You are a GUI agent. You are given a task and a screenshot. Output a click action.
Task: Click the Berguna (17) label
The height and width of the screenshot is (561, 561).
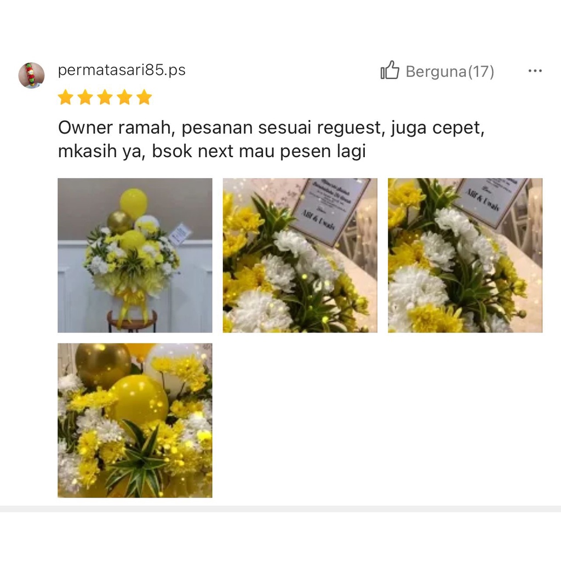click(450, 72)
